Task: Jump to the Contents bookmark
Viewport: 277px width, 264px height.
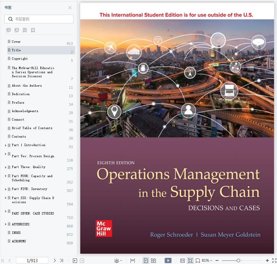Action: pos(19,136)
